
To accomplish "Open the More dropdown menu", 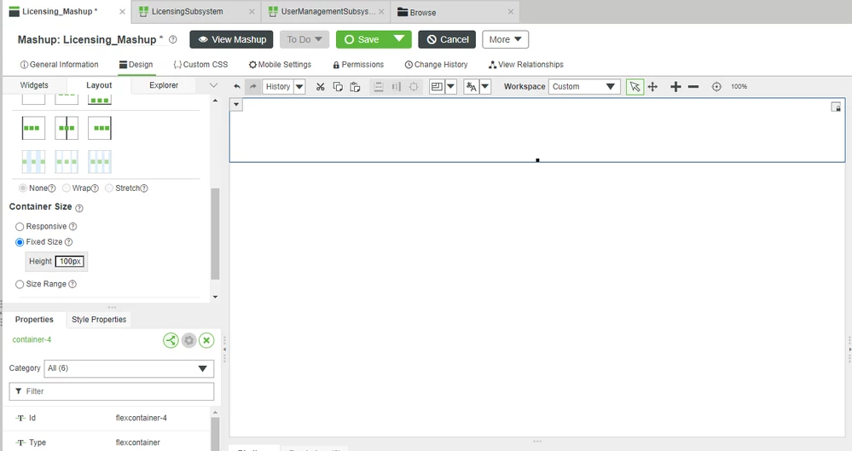I will [x=506, y=39].
